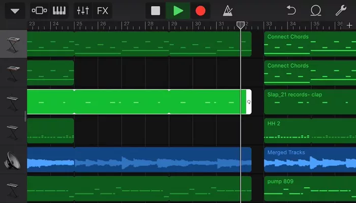Screen dimensions: 356x203
Task: Jump to bar 35 on ruler
Action: [x=316, y=24]
